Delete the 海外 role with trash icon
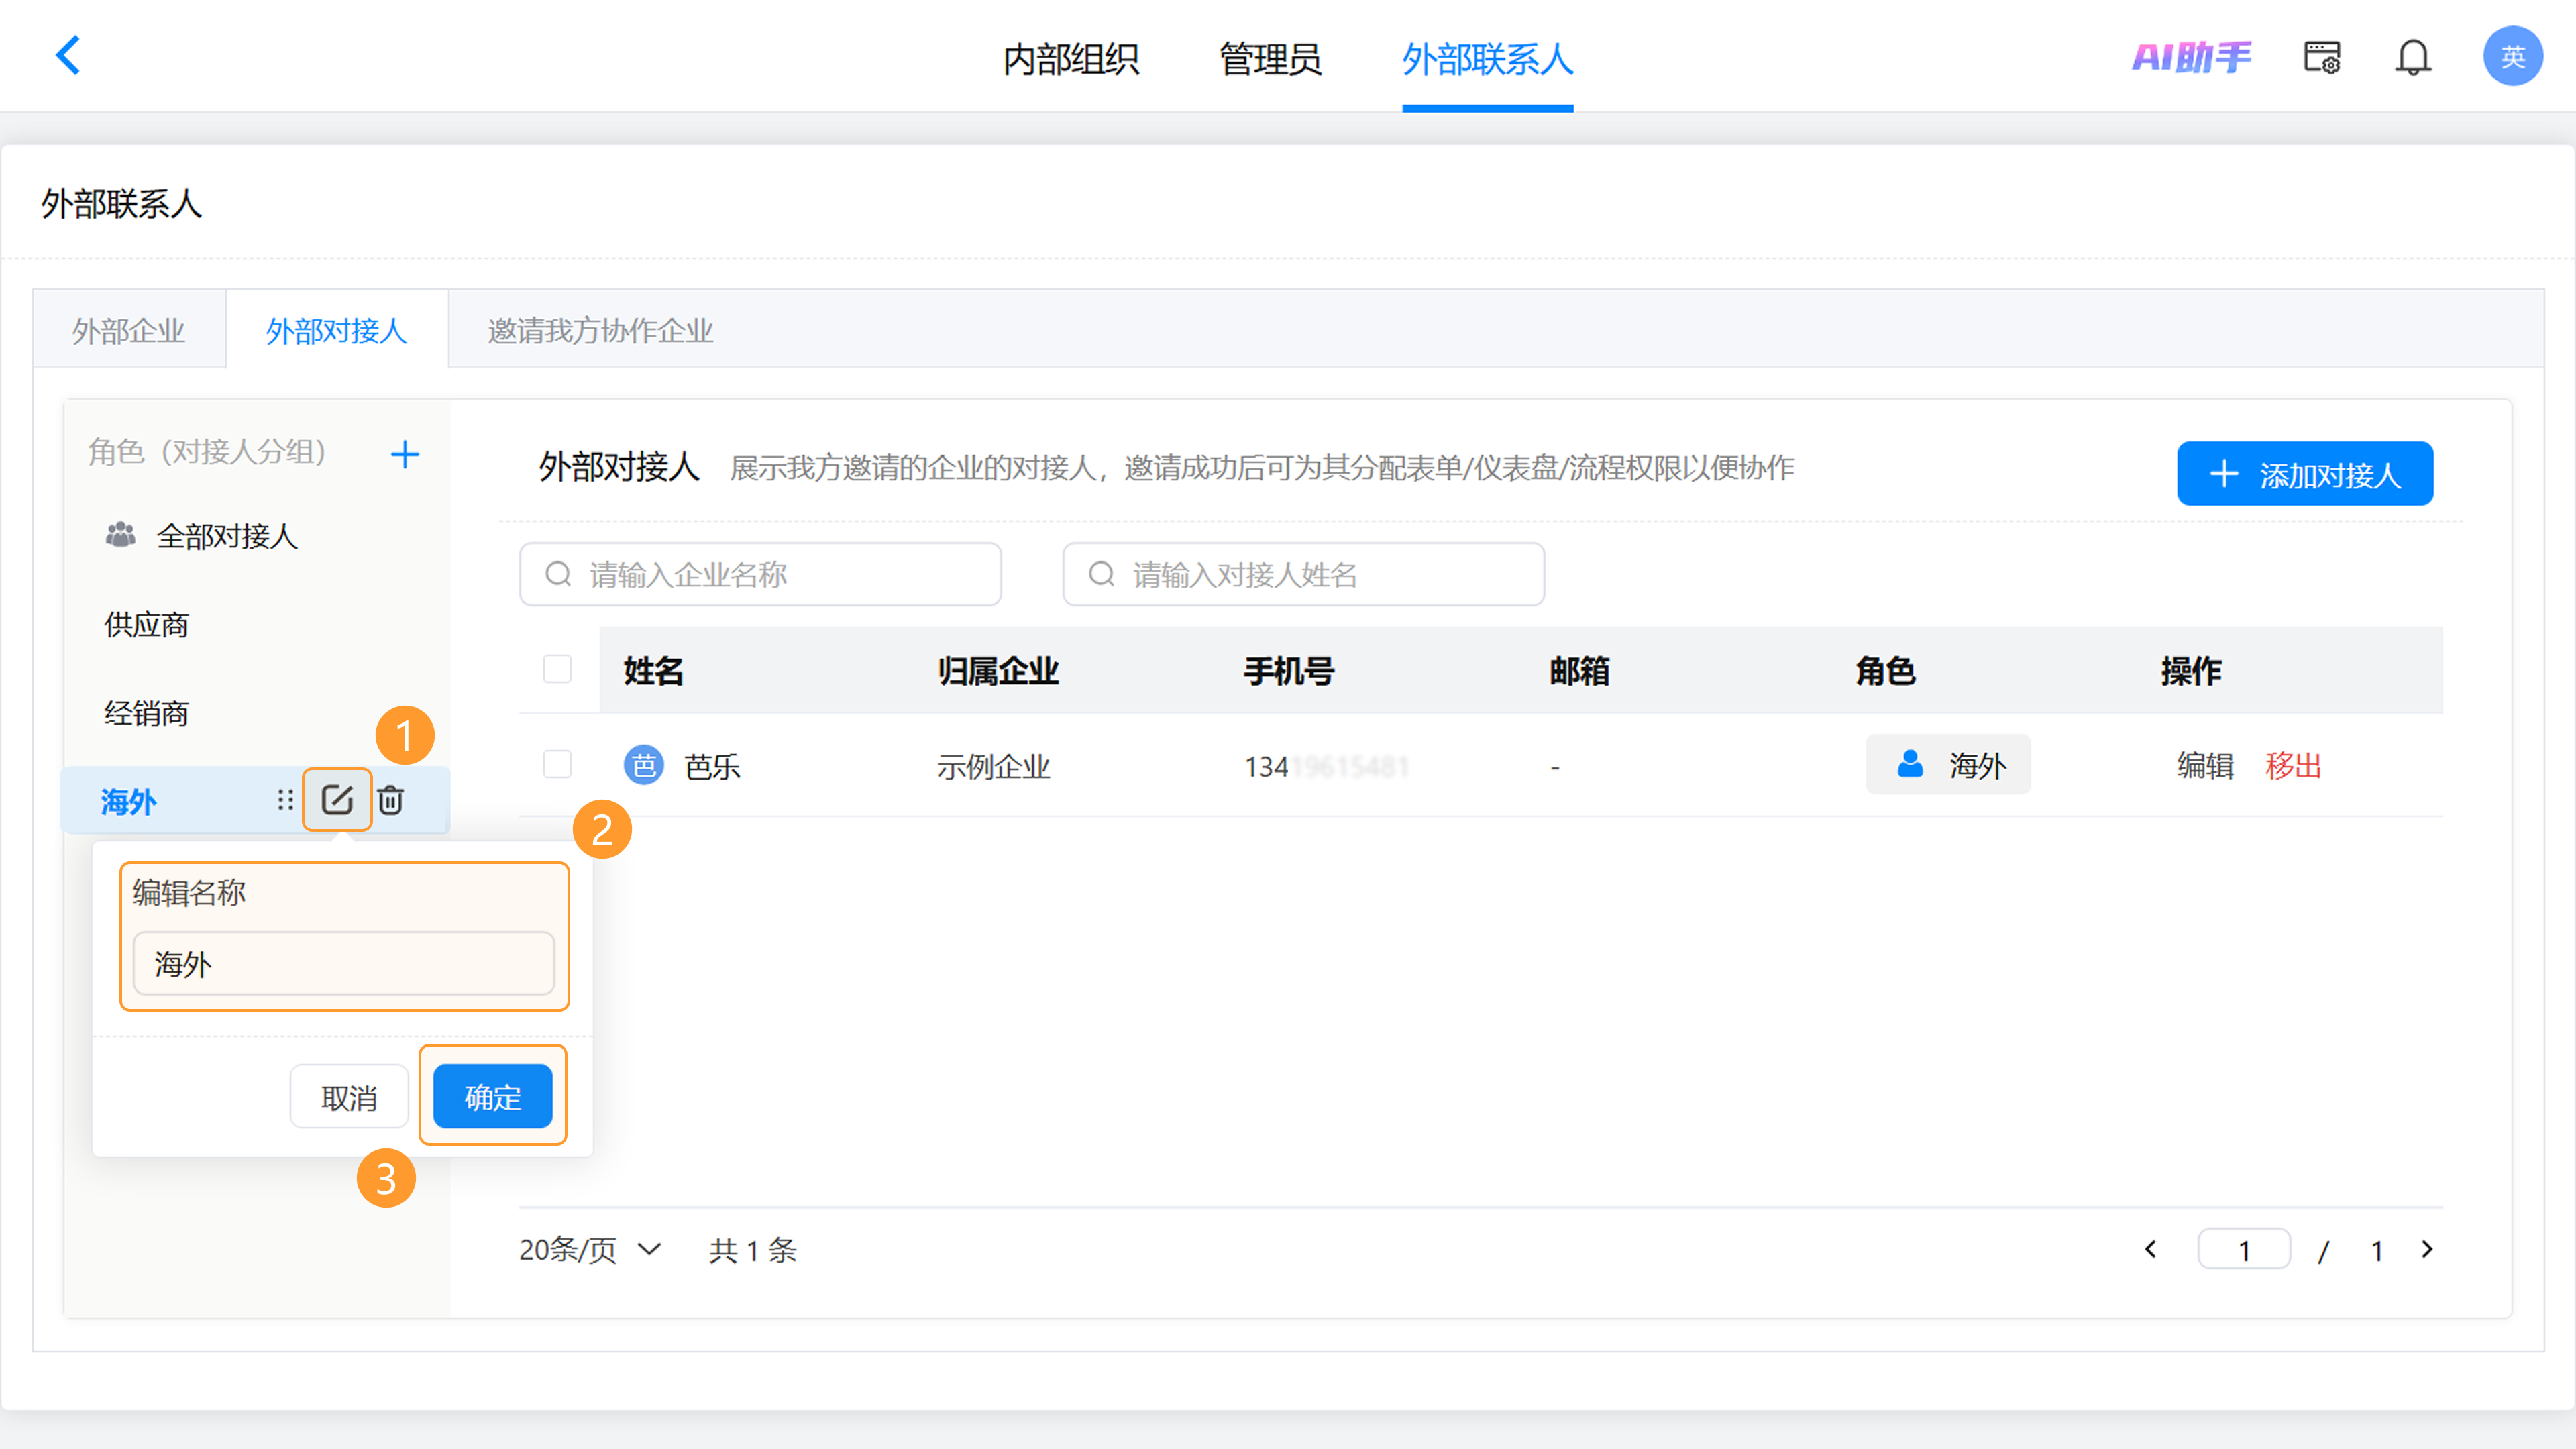This screenshot has height=1449, width=2576. click(x=391, y=799)
